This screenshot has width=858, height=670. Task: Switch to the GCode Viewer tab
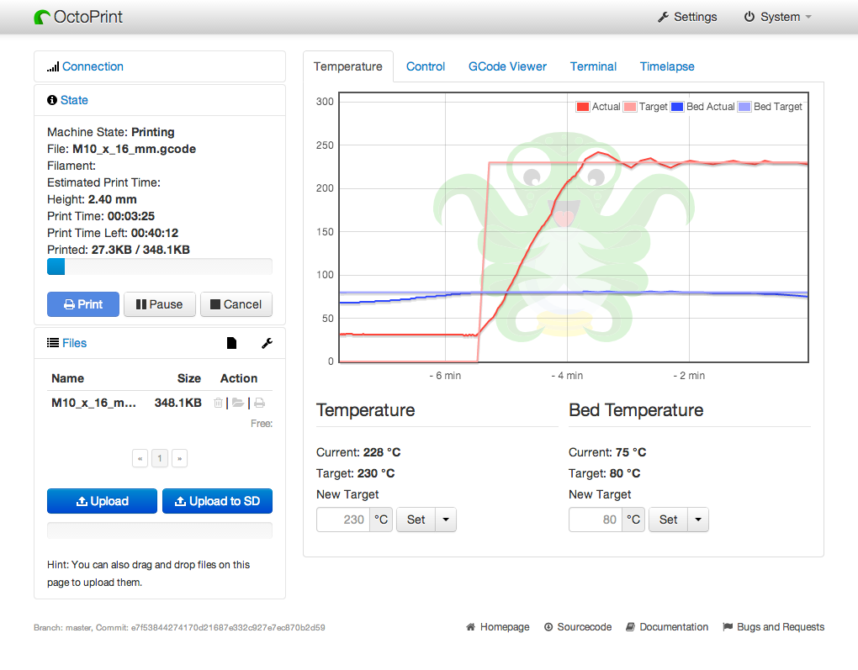coord(507,66)
